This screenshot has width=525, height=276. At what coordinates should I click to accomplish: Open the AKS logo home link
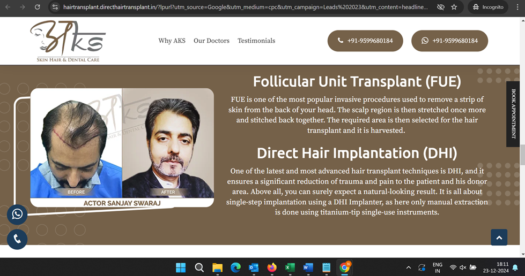point(68,41)
